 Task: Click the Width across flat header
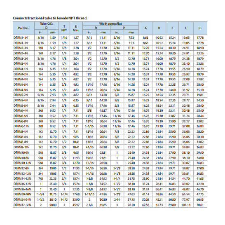coord(110,23)
